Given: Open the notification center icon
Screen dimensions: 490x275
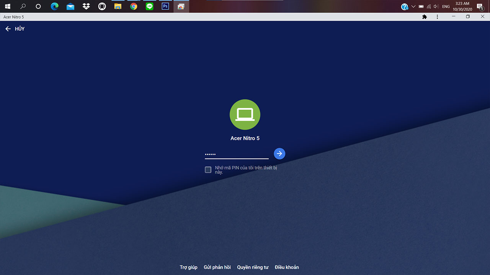Looking at the screenshot, I should [480, 6].
